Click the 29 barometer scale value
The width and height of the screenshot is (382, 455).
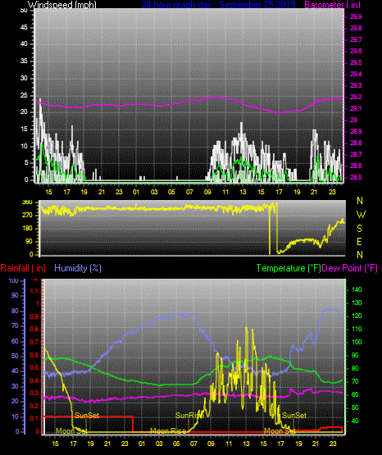click(353, 120)
